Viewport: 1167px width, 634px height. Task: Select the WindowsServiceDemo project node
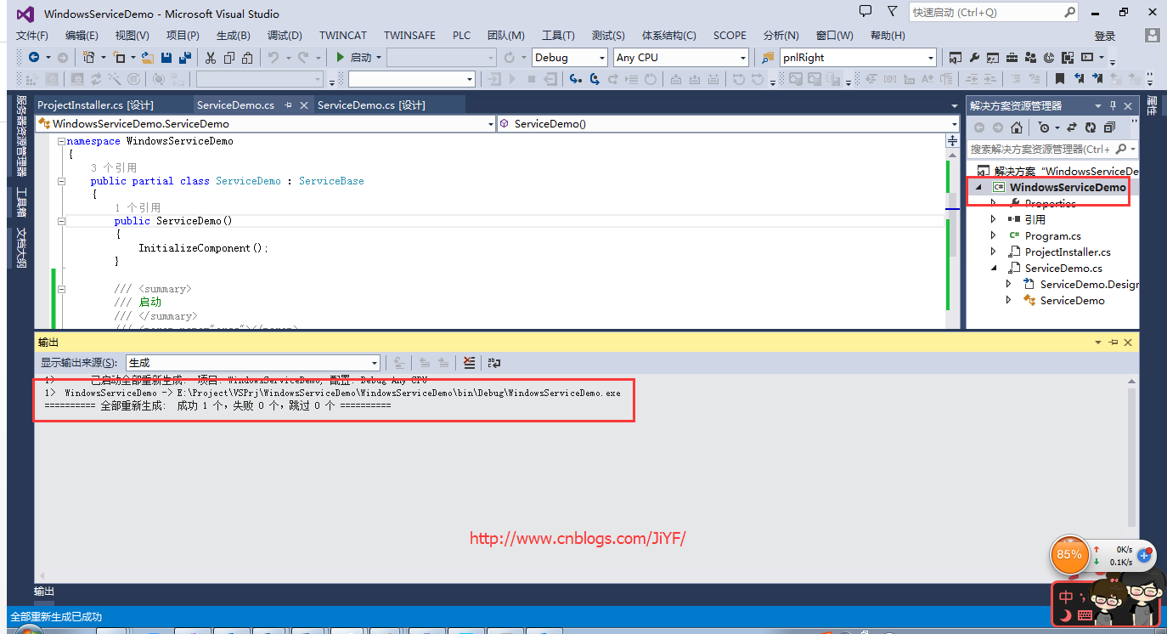pyautogui.click(x=1068, y=187)
